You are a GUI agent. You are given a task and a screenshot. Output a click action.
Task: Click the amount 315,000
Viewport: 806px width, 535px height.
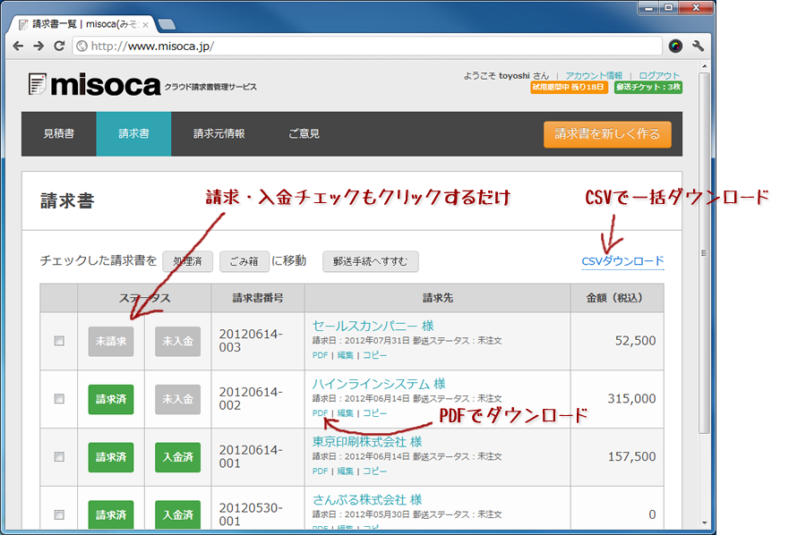[x=631, y=399]
